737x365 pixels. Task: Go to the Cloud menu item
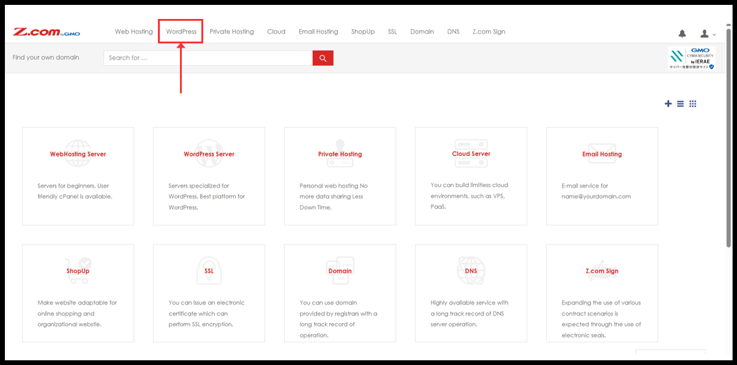(276, 32)
